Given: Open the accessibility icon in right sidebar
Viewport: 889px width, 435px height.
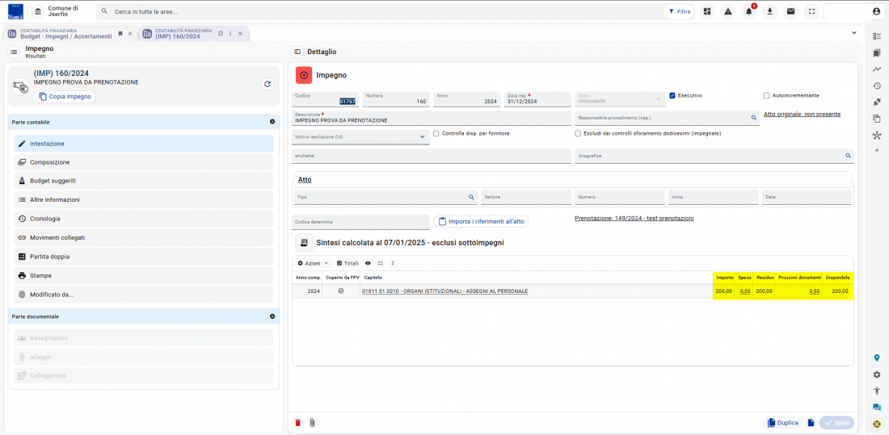Looking at the screenshot, I should (877, 391).
